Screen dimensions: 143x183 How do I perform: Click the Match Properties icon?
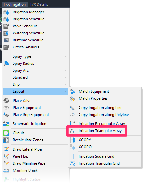[72, 99]
